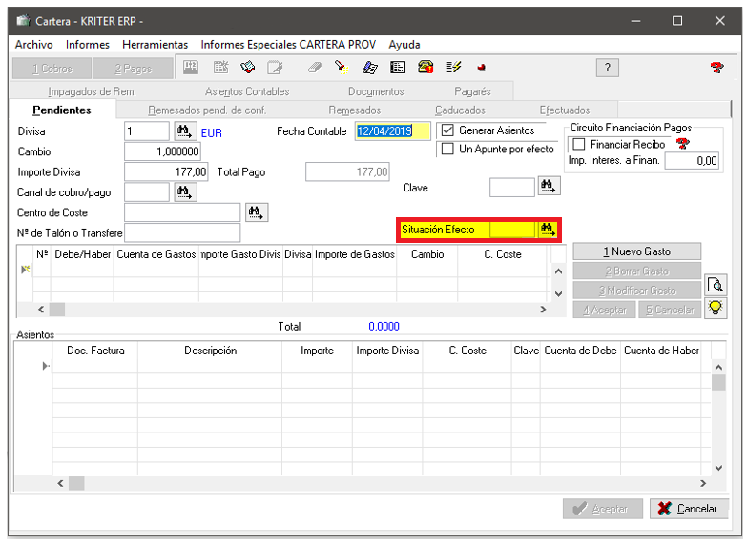This screenshot has width=747, height=542.
Task: Click Asientos grid scroll down arrow
Action: tap(718, 468)
